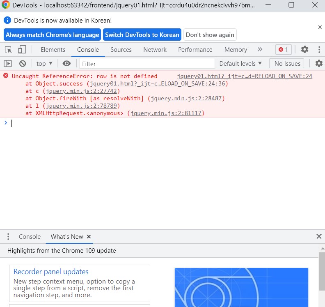Image resolution: width=325 pixels, height=307 pixels.
Task: Show more tabs via double chevron
Action: click(260, 49)
